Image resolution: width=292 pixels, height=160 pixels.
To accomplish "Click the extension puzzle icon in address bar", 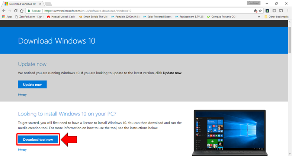I will pyautogui.click(x=256, y=11).
